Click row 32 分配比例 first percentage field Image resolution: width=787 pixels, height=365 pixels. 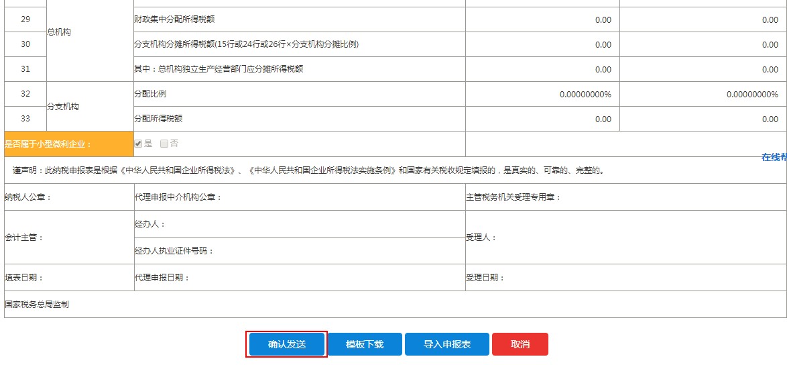pyautogui.click(x=542, y=95)
